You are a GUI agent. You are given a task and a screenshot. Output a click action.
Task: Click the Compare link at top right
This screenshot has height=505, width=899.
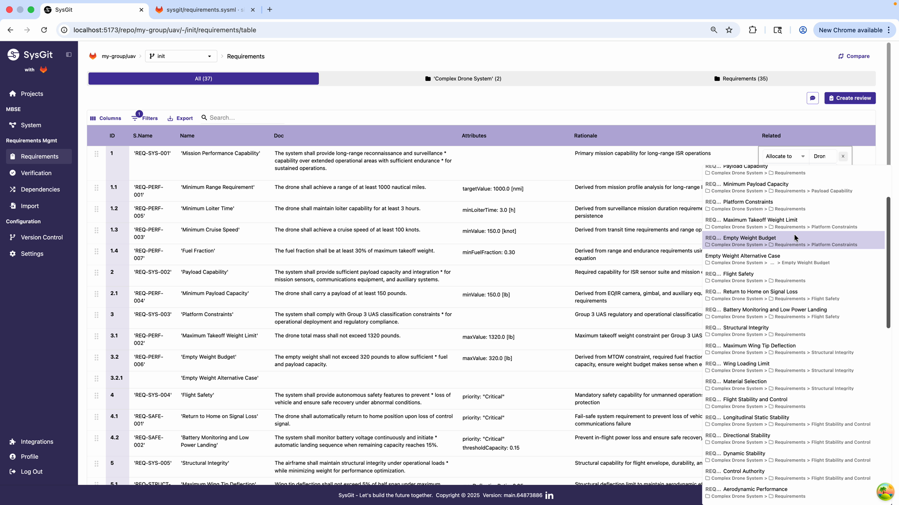[x=854, y=56]
